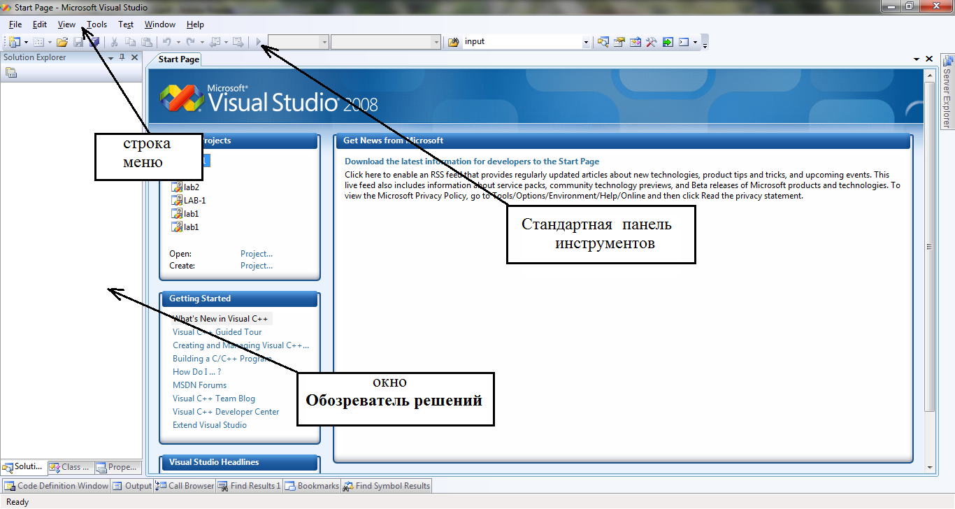
Task: Open the Output tab
Action: 132,486
